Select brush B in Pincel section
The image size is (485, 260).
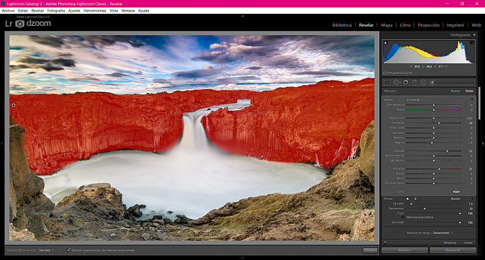pos(416,199)
